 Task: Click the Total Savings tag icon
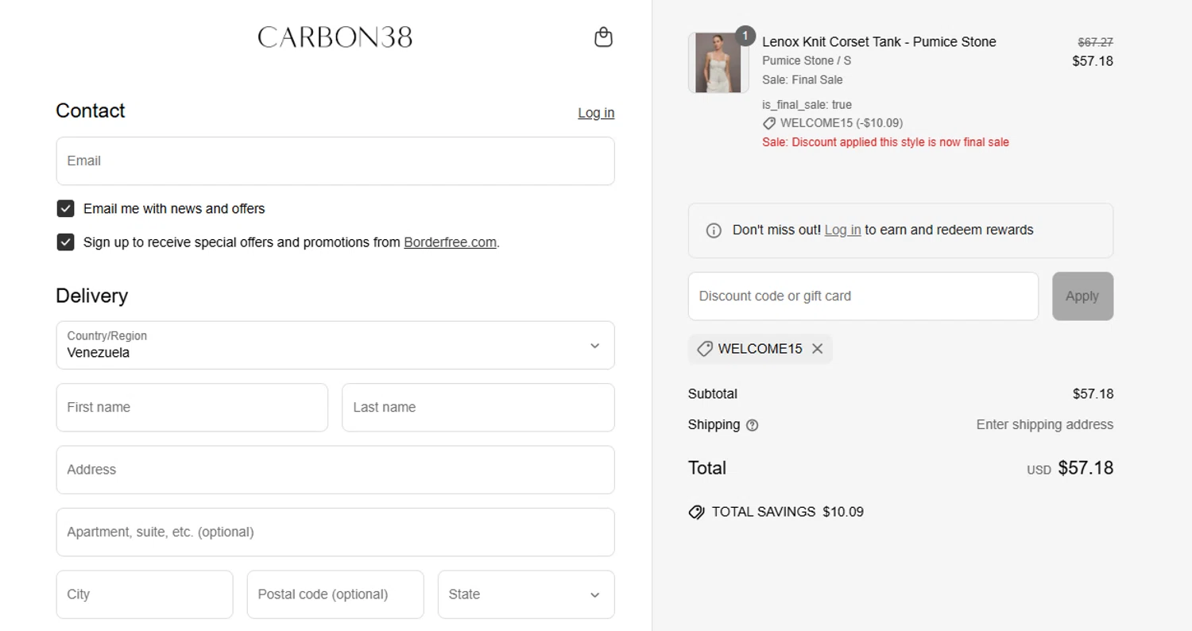pyautogui.click(x=696, y=512)
